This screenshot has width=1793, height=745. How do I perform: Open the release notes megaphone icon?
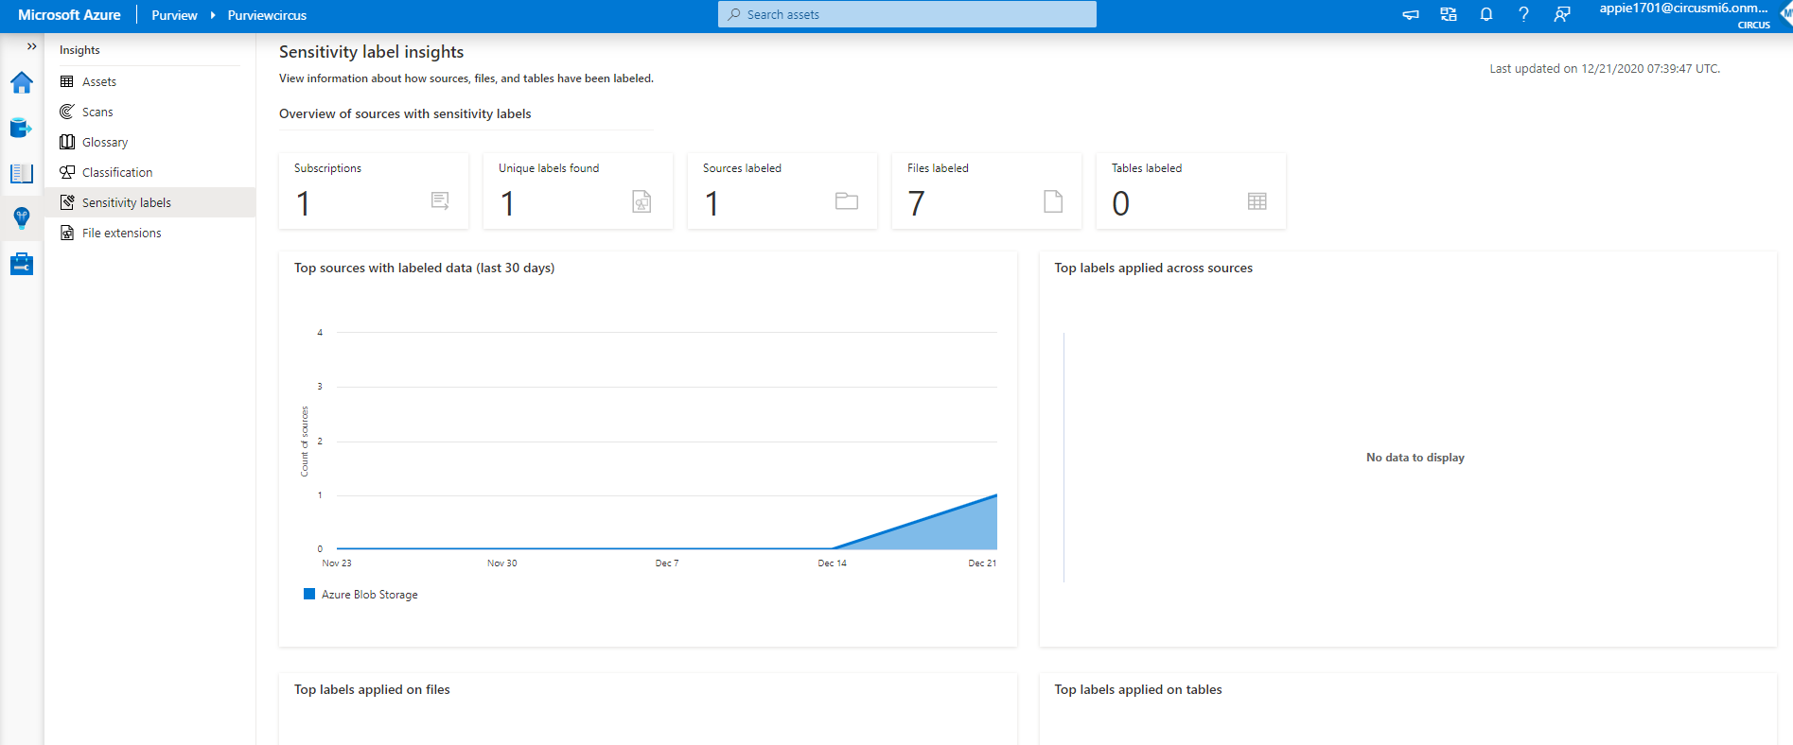point(1410,15)
